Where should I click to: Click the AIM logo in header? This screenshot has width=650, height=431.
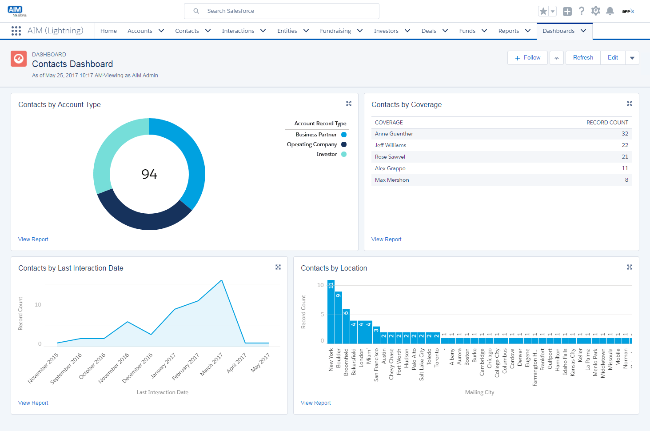click(16, 11)
